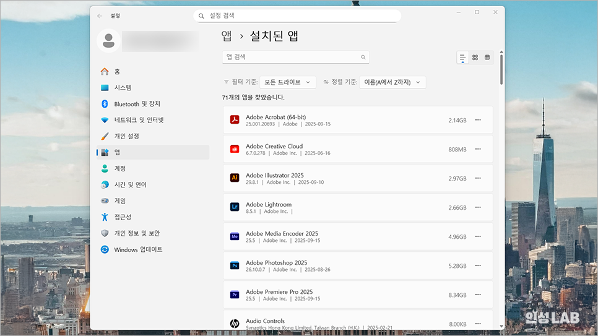The width and height of the screenshot is (598, 336).
Task: Open the 이름(A에서 Z까지) sort dropdown
Action: [x=392, y=82]
